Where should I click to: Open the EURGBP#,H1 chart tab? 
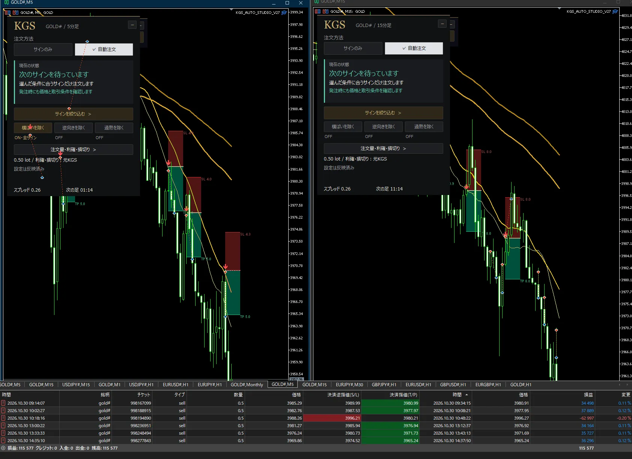tap(488, 385)
